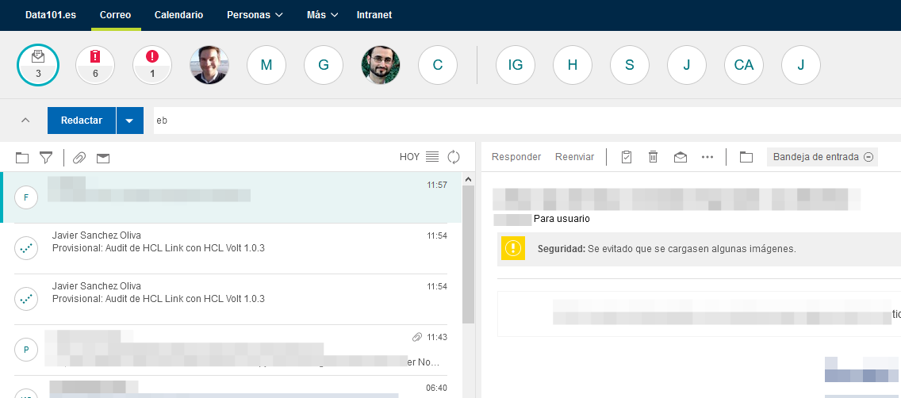The height and width of the screenshot is (398, 901).
Task: Expand the Redactar dropdown arrow
Action: [129, 121]
